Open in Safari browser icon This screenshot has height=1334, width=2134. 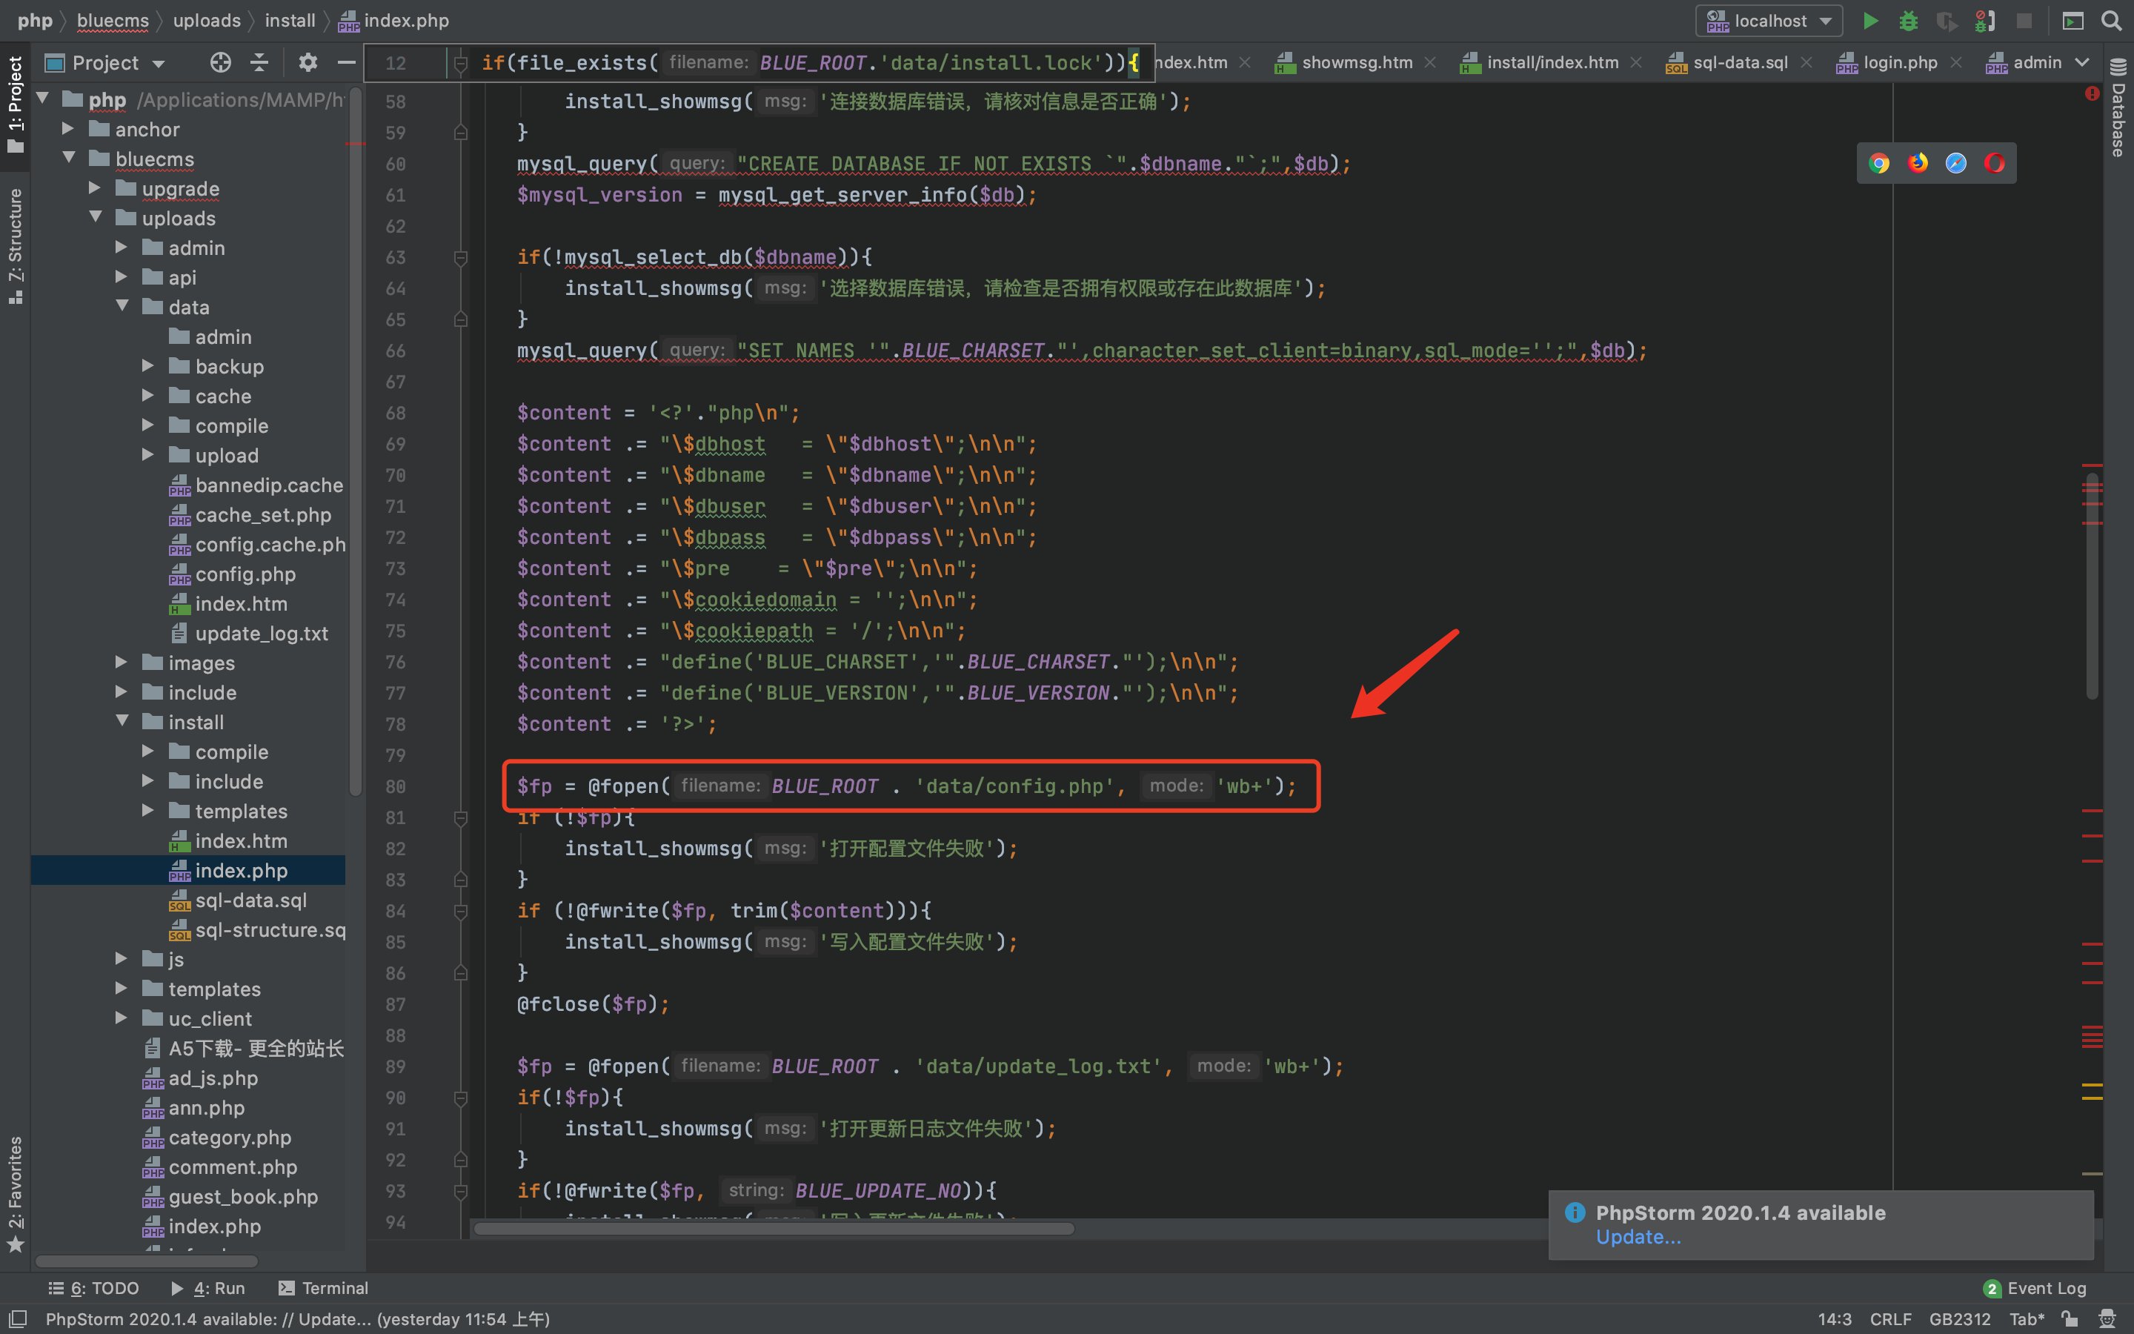(1956, 163)
